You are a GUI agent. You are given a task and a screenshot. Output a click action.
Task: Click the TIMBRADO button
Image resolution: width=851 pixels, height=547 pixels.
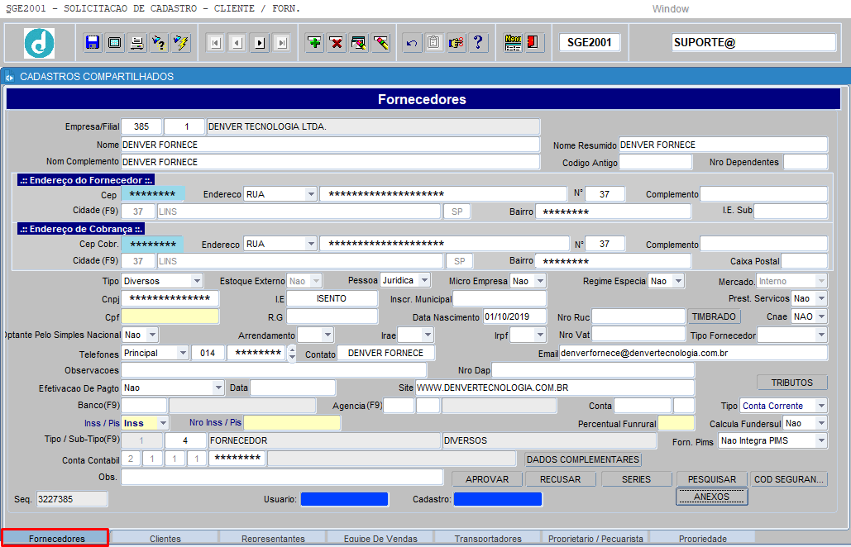click(714, 316)
